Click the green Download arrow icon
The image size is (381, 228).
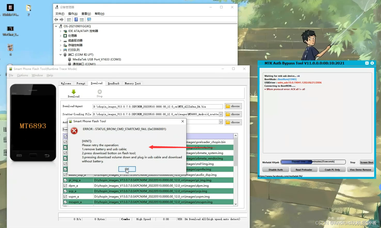click(74, 92)
